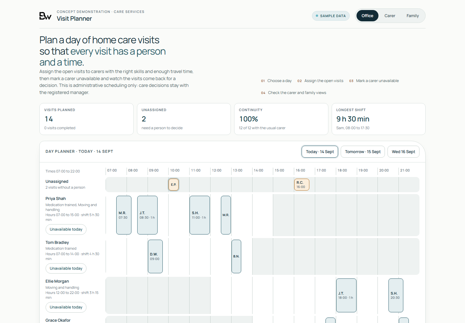Click the 07:00 time header

(x=112, y=171)
